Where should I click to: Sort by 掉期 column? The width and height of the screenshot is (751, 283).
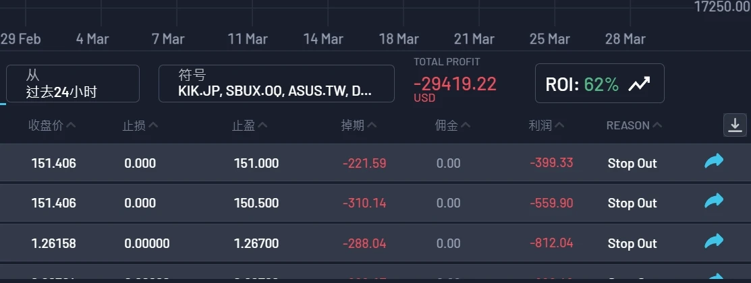coord(358,125)
